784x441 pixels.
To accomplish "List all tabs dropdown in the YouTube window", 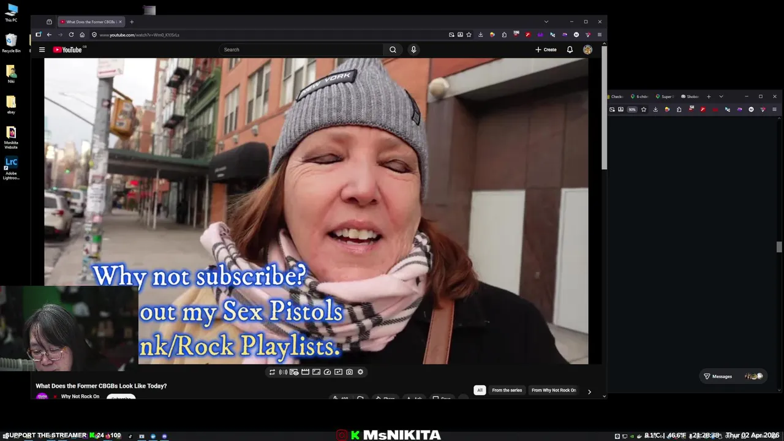I will point(546,21).
